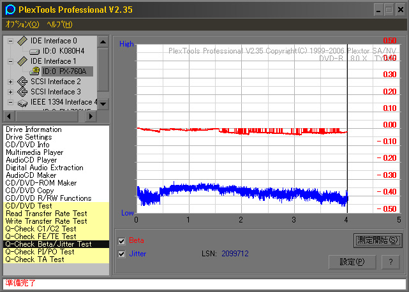Click the 測定開始(S) start button
This screenshot has height=292, width=409.
(x=378, y=240)
